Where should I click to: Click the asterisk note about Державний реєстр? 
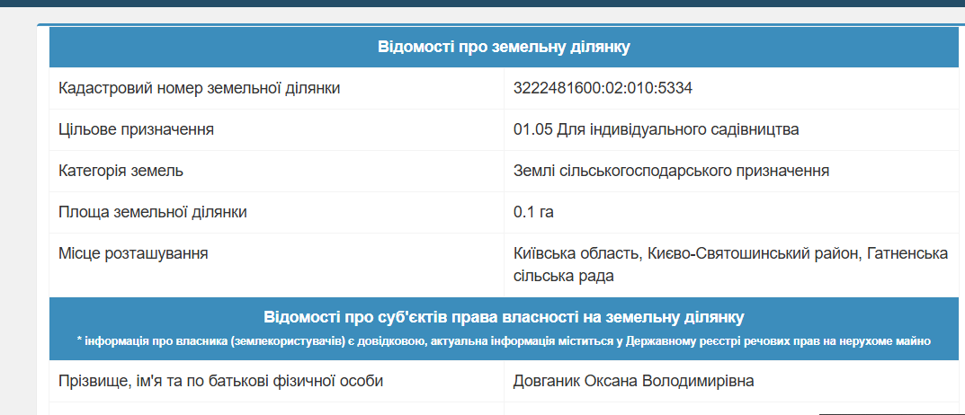tap(504, 341)
